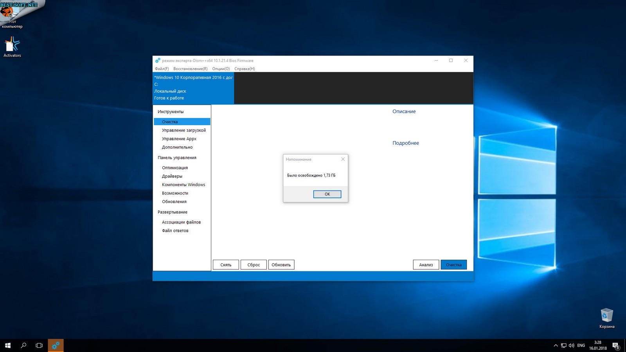Open Task View on the taskbar
This screenshot has height=352, width=626.
pyautogui.click(x=39, y=345)
